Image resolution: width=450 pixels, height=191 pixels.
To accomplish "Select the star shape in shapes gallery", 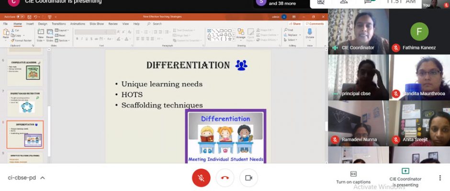I will 230,39.
